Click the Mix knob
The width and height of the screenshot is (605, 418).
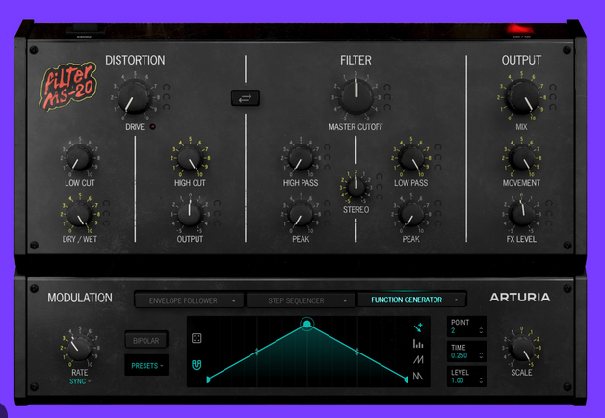[522, 96]
